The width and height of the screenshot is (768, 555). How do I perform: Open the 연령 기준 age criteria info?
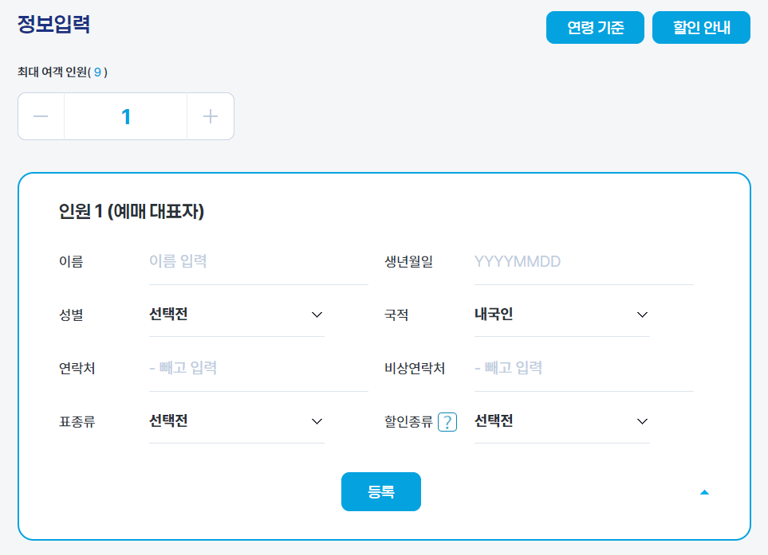(595, 27)
